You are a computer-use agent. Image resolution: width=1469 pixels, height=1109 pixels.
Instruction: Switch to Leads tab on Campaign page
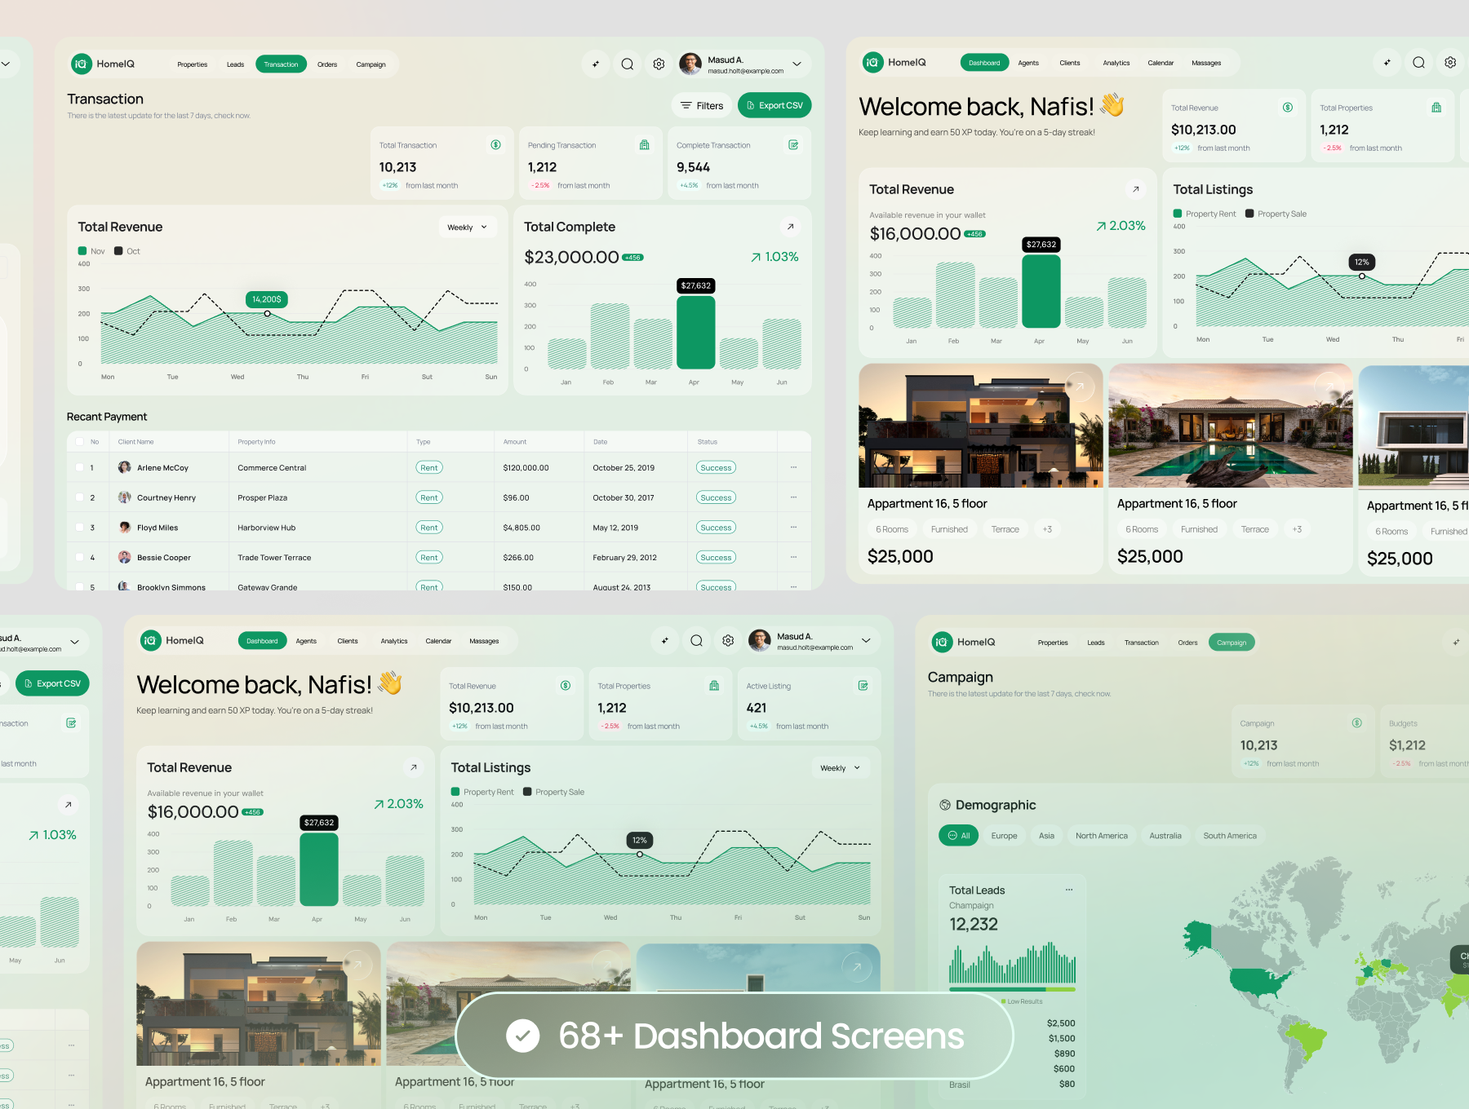(1095, 643)
